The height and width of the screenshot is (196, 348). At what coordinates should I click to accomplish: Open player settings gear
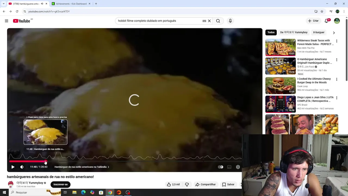(x=238, y=167)
